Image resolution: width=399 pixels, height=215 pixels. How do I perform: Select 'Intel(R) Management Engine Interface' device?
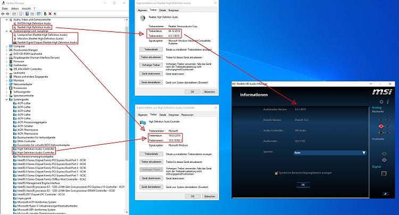tap(38, 183)
